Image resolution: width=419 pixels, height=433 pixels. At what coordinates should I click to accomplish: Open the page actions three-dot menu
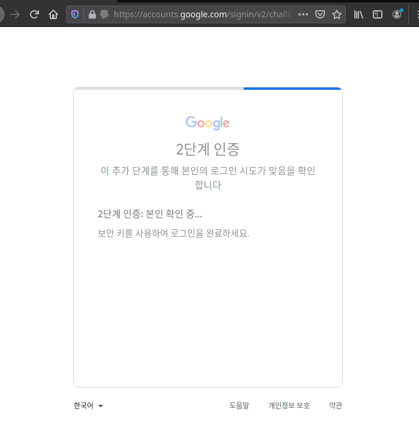pyautogui.click(x=303, y=14)
